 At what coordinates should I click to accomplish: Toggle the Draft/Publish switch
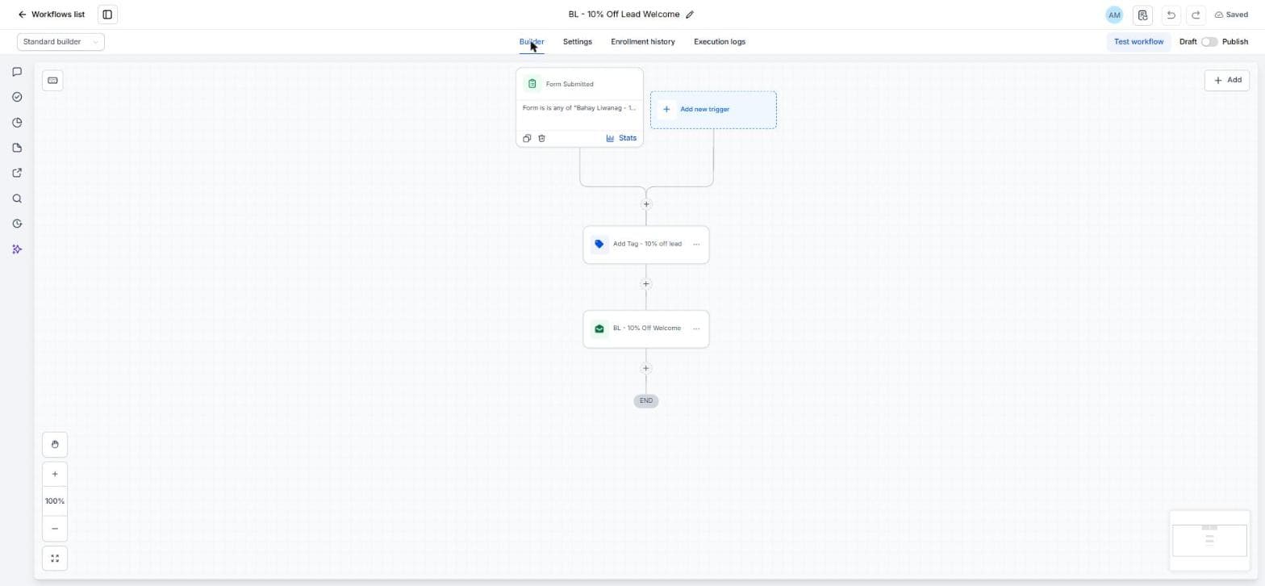click(x=1209, y=42)
